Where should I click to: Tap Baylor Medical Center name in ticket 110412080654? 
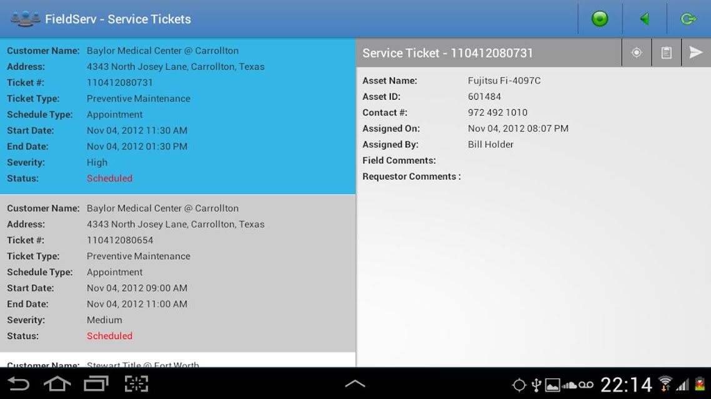tap(162, 208)
